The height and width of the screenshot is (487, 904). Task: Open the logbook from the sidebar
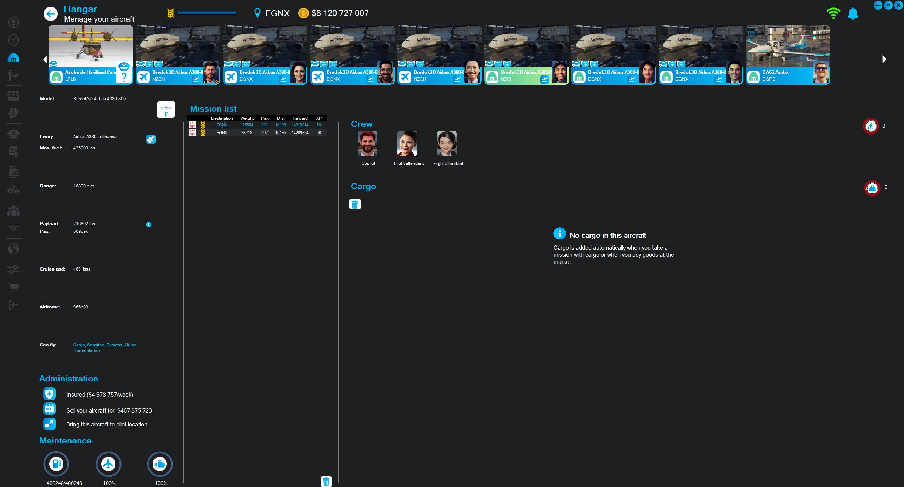(13, 172)
